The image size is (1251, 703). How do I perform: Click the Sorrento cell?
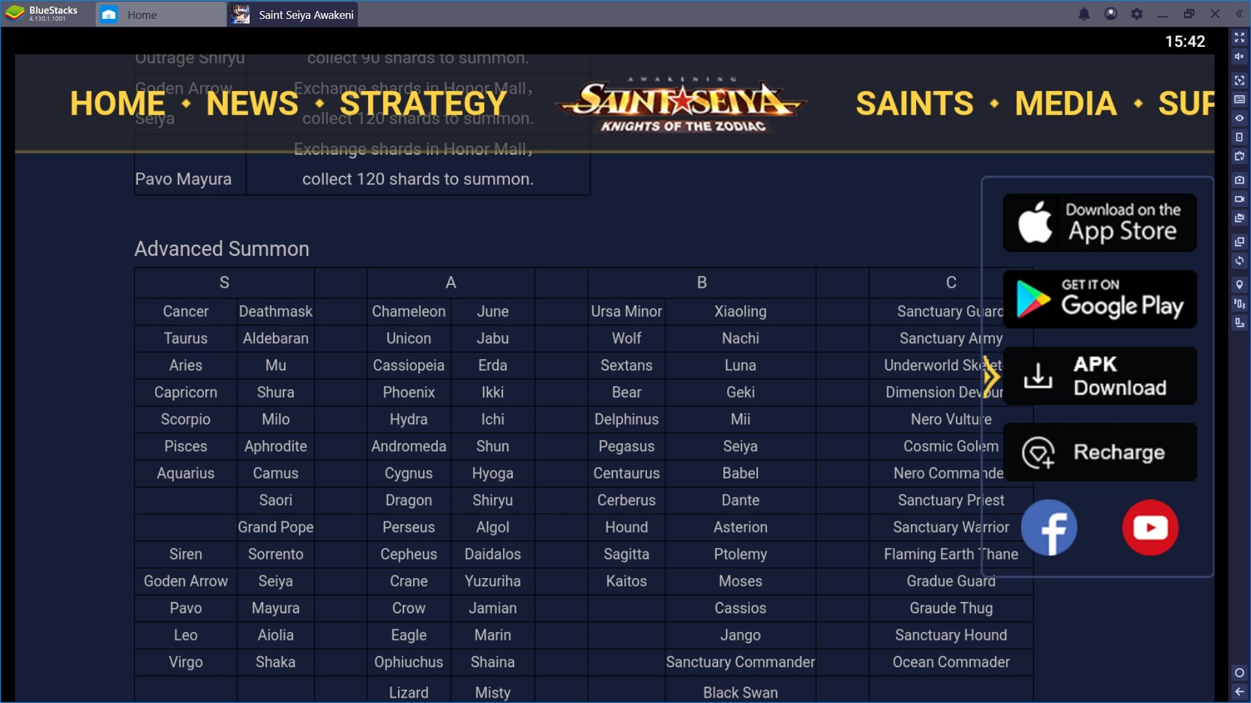(276, 554)
